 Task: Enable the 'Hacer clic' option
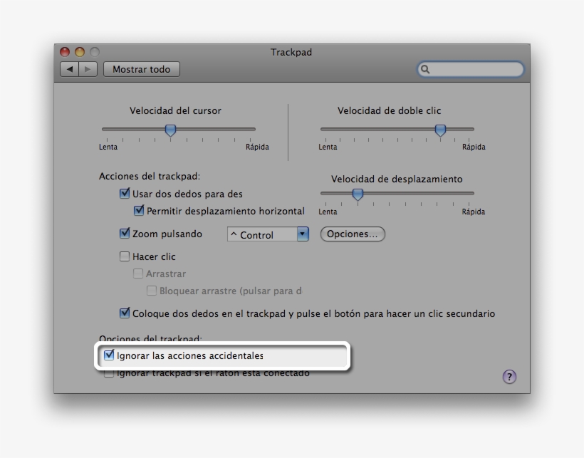(123, 256)
